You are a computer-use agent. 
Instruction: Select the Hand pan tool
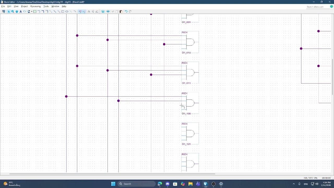tap(17, 11)
